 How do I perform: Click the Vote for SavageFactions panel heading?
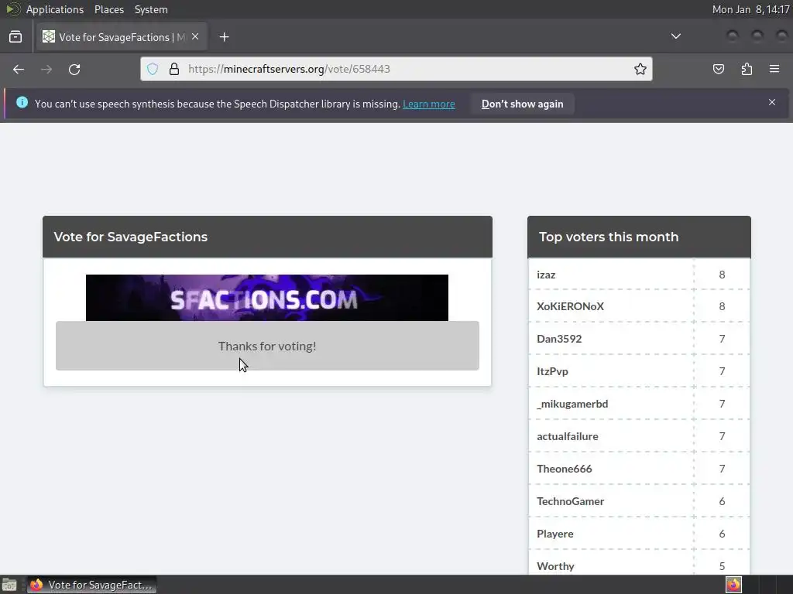point(130,237)
